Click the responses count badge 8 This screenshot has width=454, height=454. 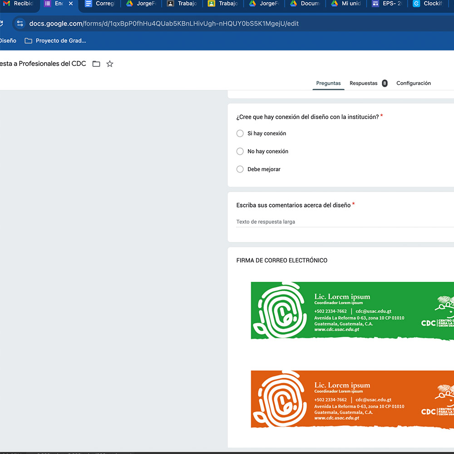[384, 84]
